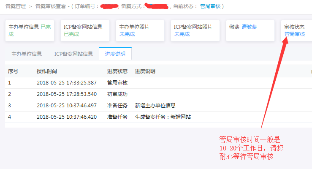Click the 请缴费 payment link

tap(249, 27)
